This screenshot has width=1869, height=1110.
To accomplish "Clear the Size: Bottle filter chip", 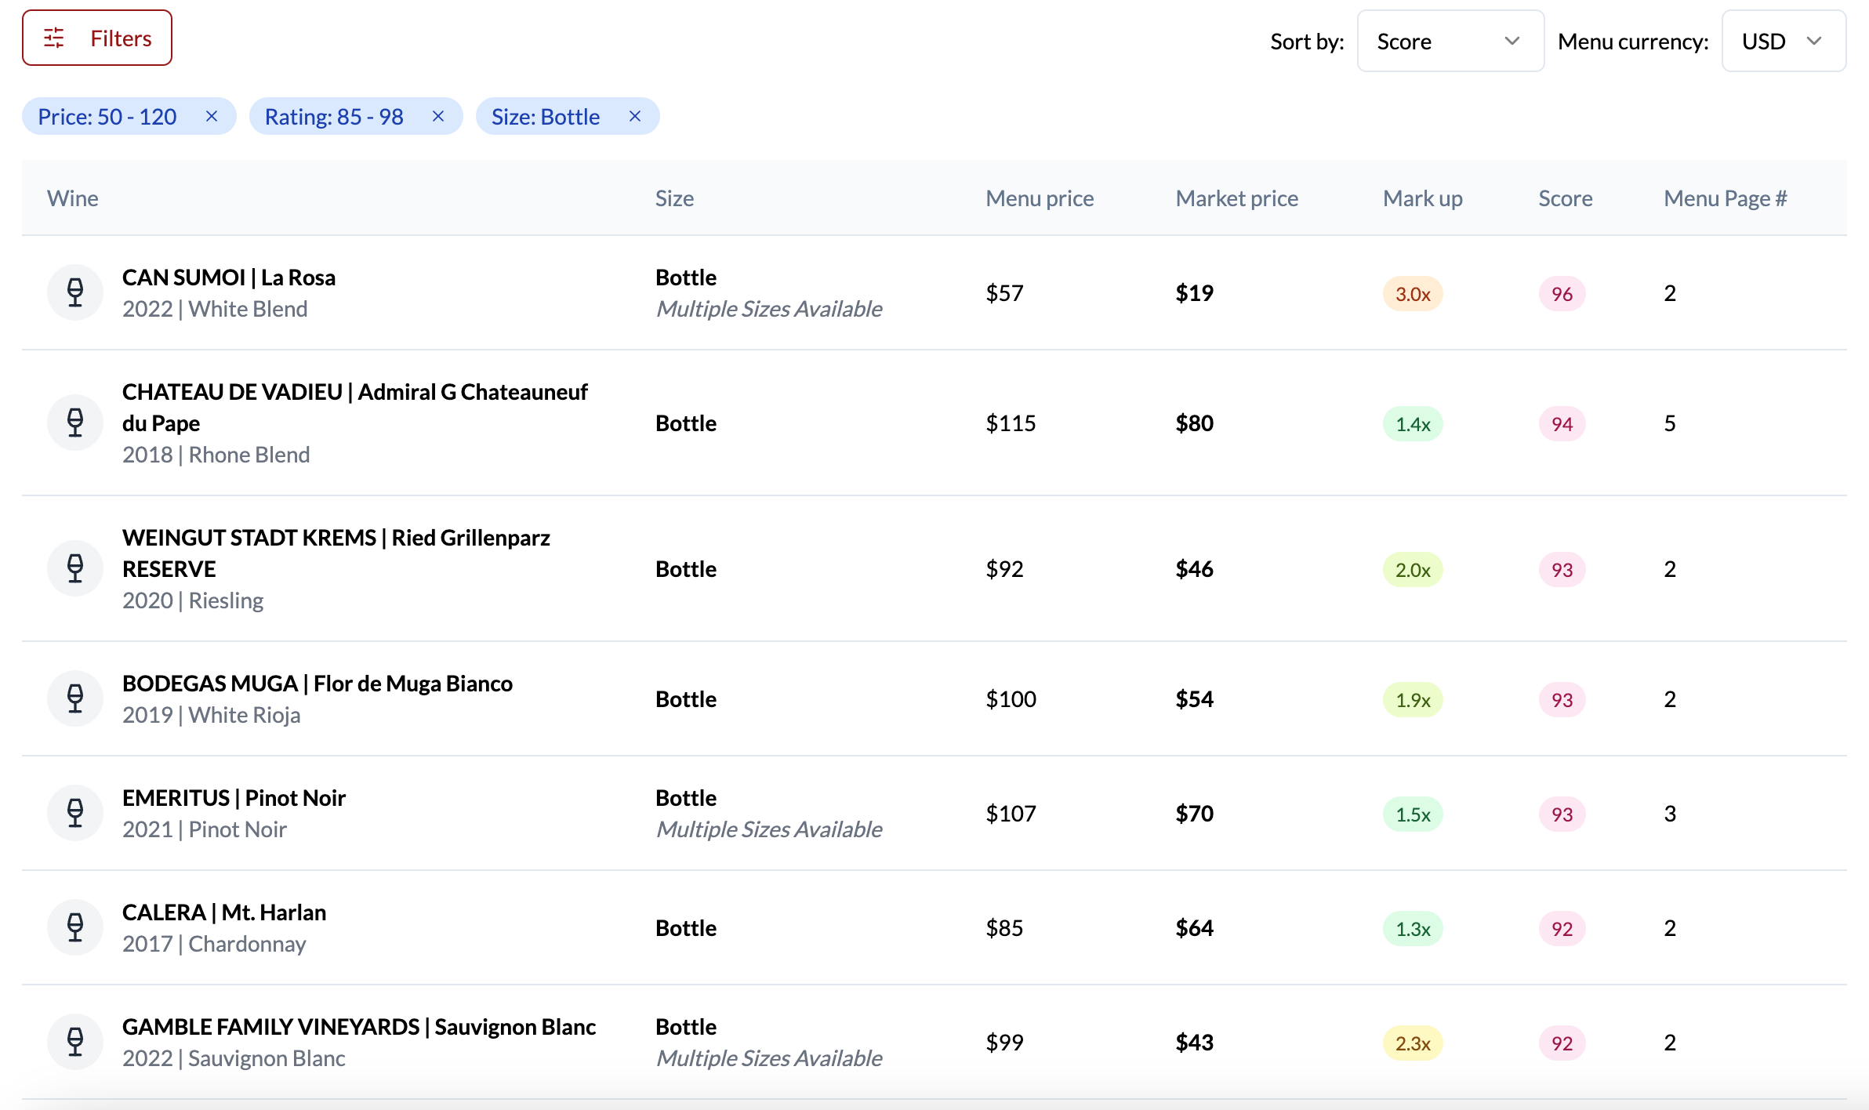I will tap(635, 116).
